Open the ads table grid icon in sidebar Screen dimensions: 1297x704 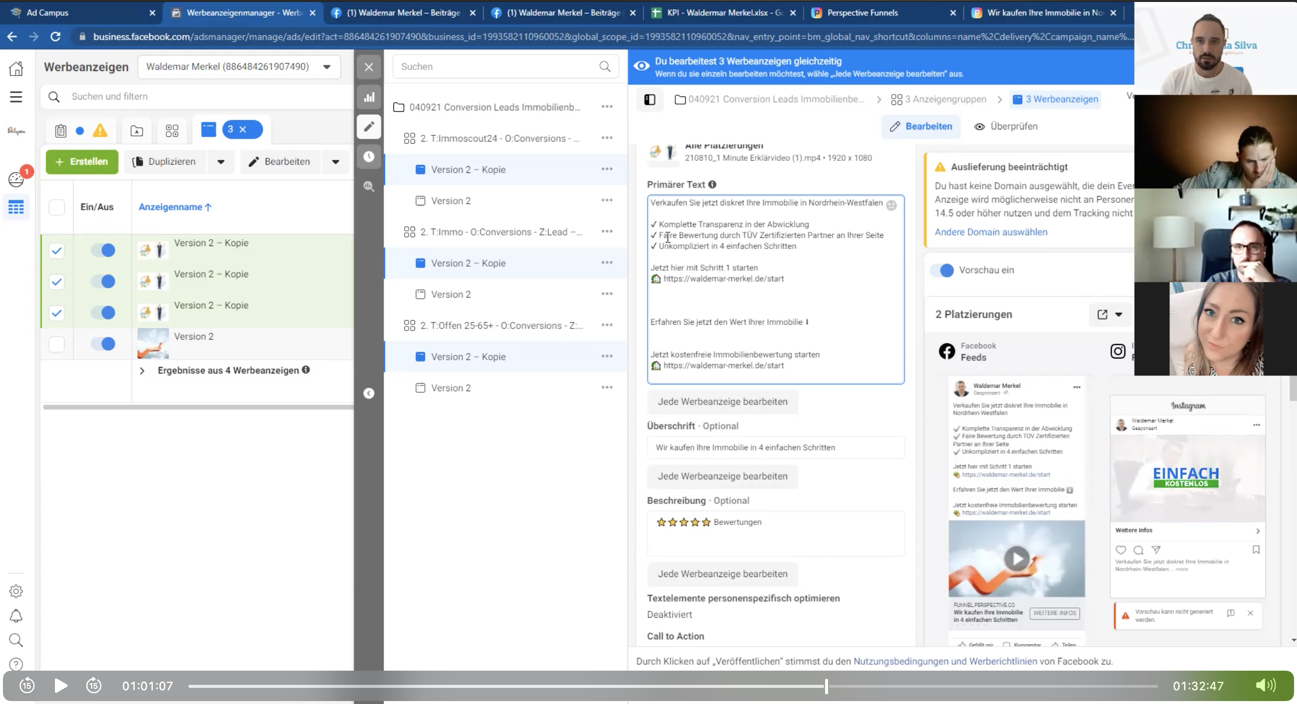(x=16, y=207)
